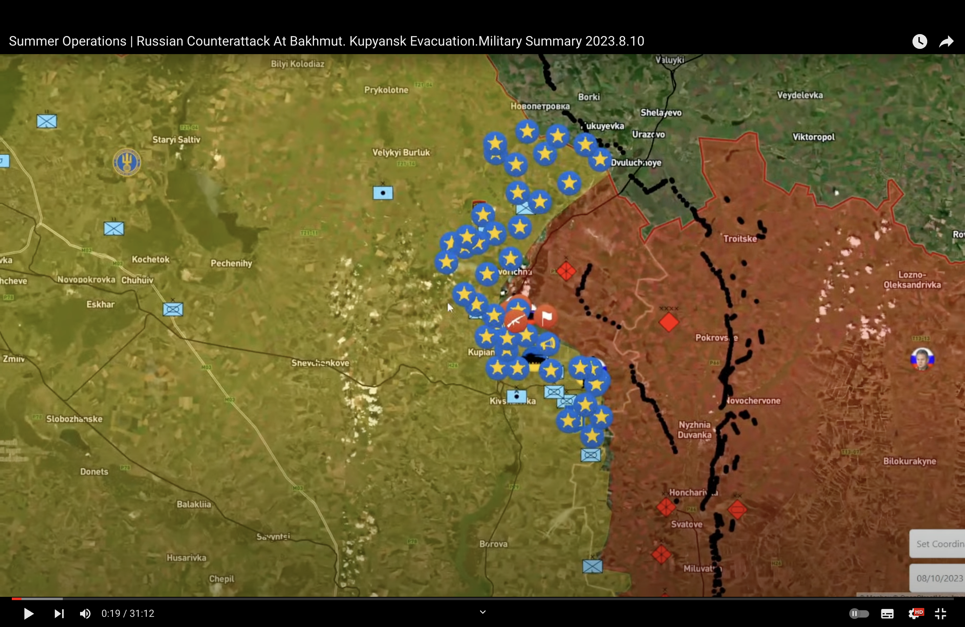Open the 08/10/2023 date field

pyautogui.click(x=939, y=578)
